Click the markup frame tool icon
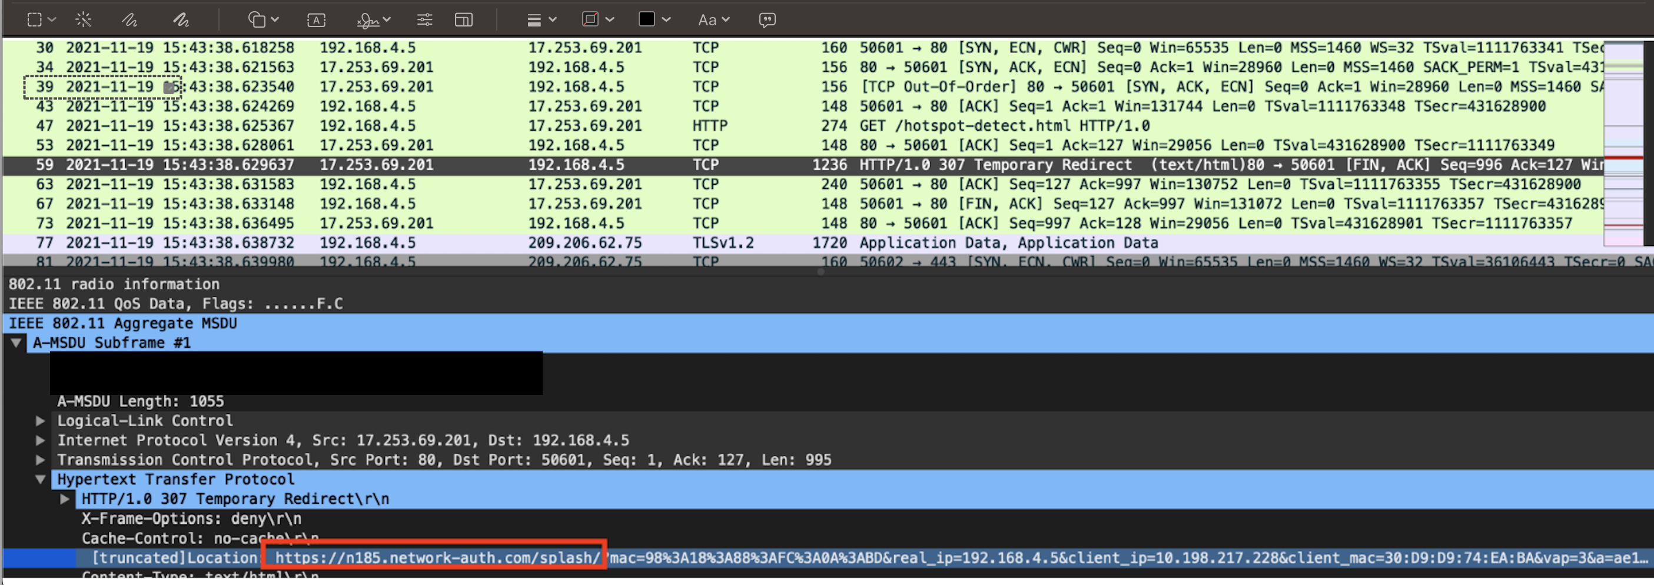1654x585 pixels. click(464, 19)
